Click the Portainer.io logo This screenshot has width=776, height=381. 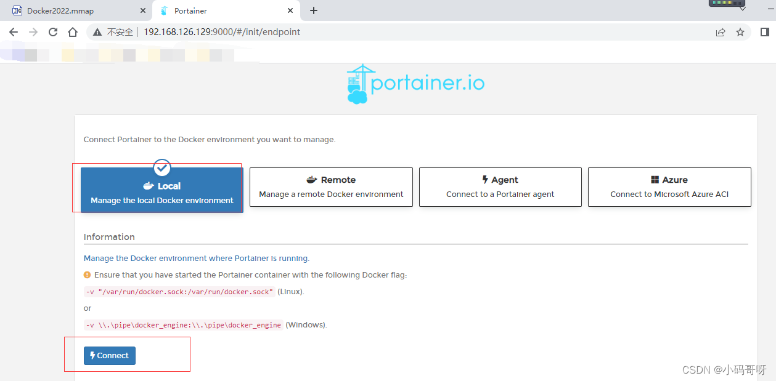[x=415, y=84]
